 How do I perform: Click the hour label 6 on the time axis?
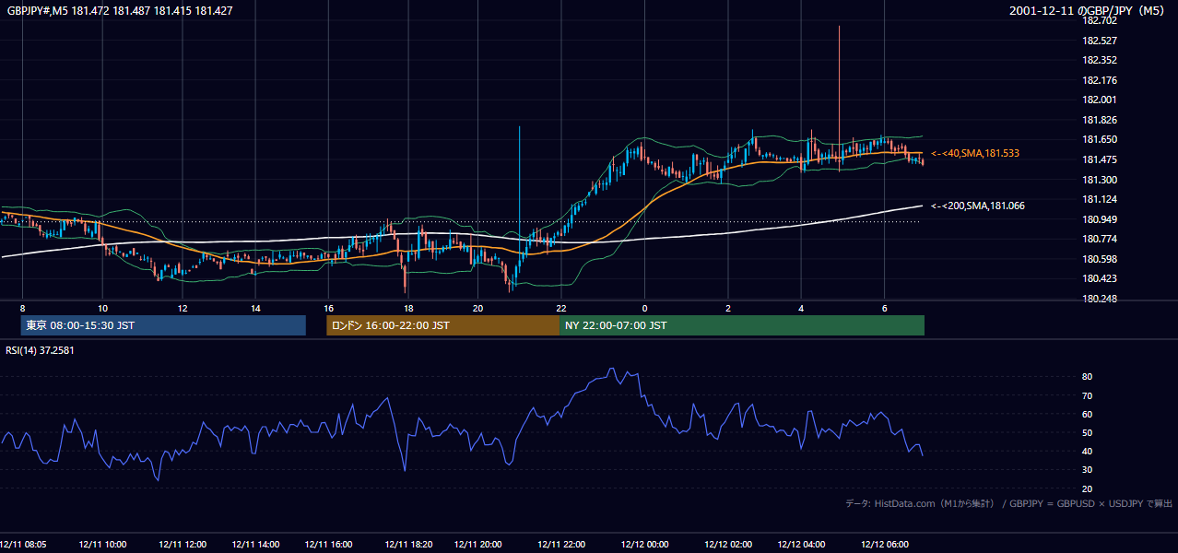[x=885, y=308]
